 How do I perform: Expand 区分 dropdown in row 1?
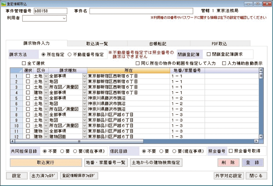(46, 76)
